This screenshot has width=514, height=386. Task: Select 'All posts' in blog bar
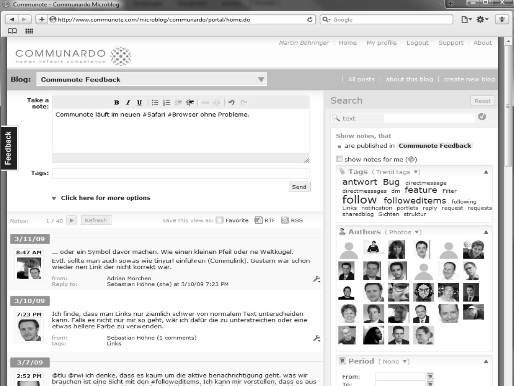[361, 79]
